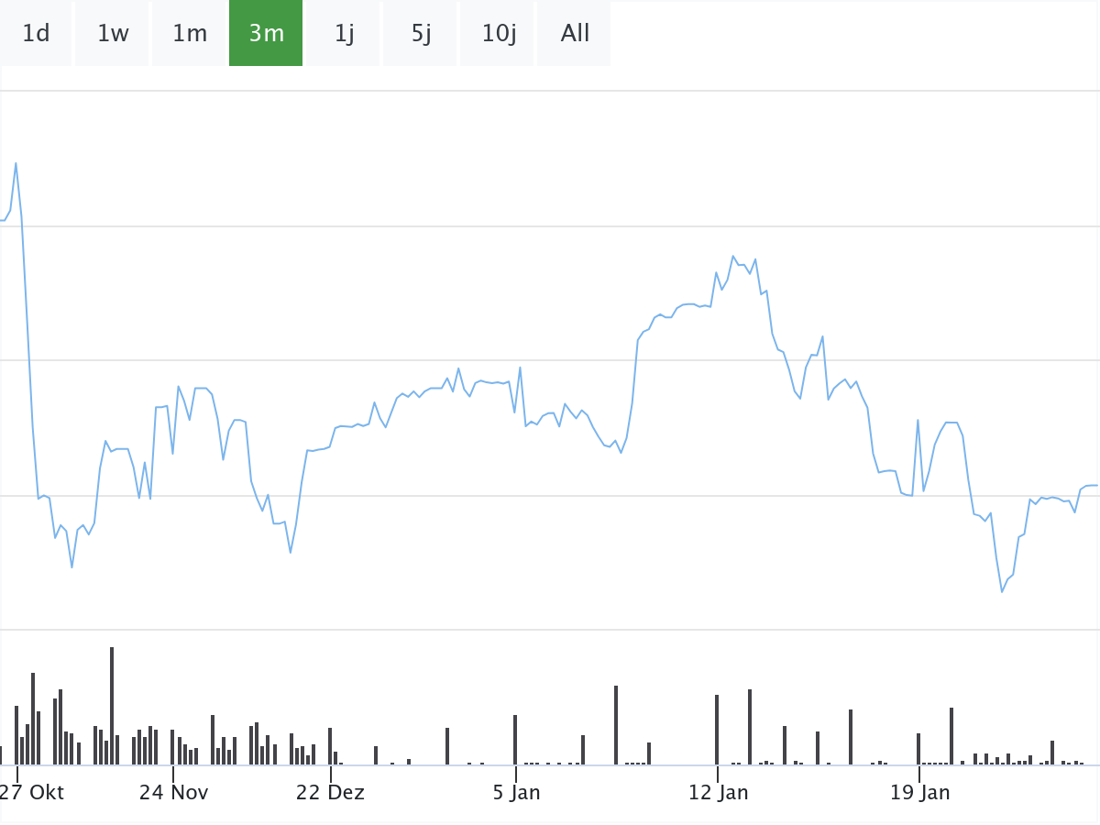
Task: Click the 24 Nov date label
Action: pos(173,792)
